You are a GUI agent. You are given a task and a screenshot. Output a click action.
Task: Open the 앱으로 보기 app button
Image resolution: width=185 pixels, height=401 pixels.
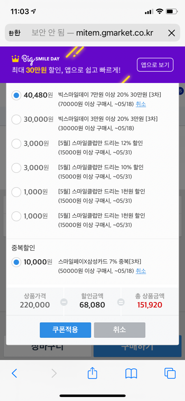click(x=155, y=65)
